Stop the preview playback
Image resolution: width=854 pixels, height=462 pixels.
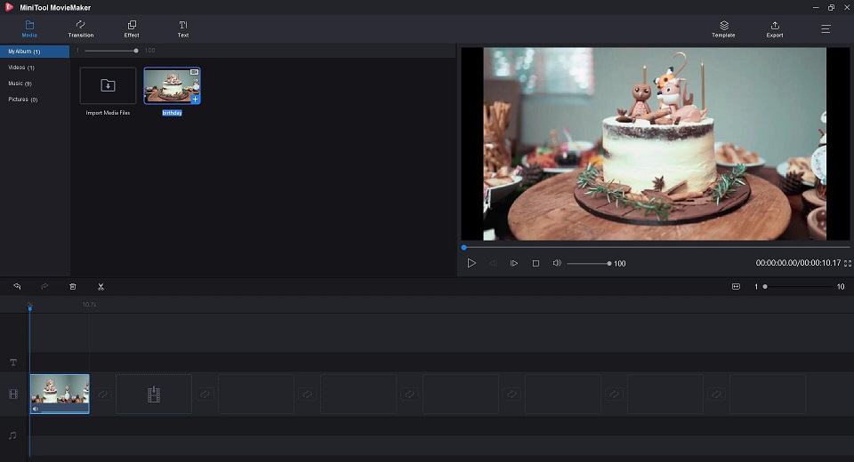click(x=536, y=263)
